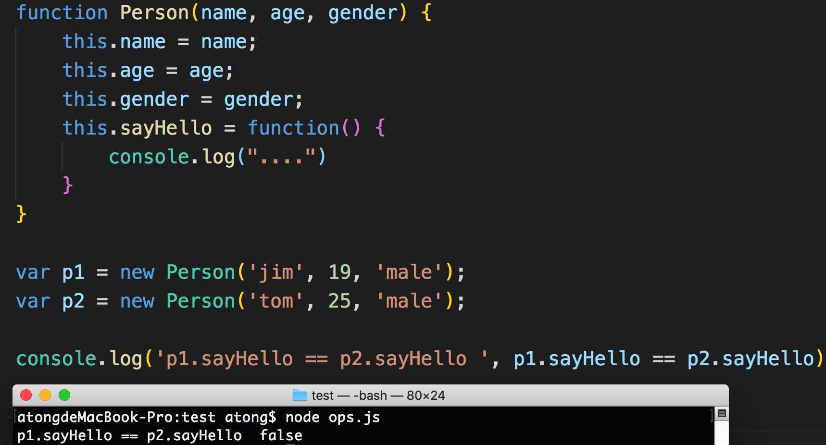
Task: Click the pink closing brace of sayHello
Action: point(68,185)
